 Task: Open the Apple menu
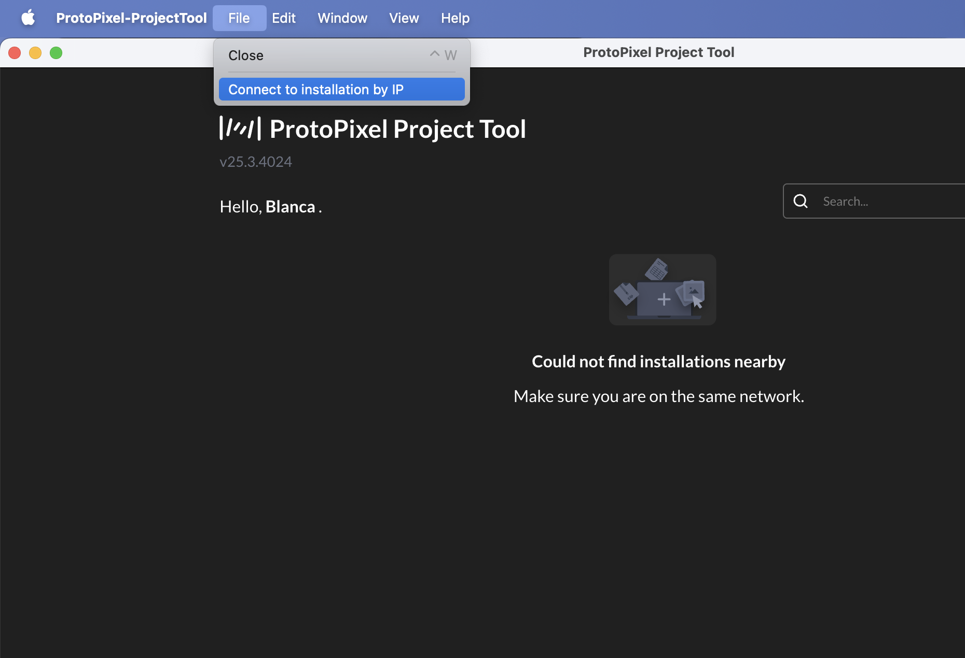pos(29,18)
